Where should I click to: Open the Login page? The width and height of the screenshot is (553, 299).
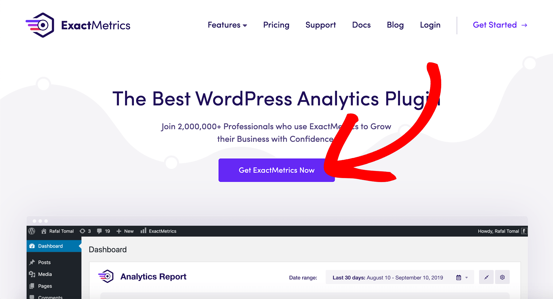(x=430, y=25)
